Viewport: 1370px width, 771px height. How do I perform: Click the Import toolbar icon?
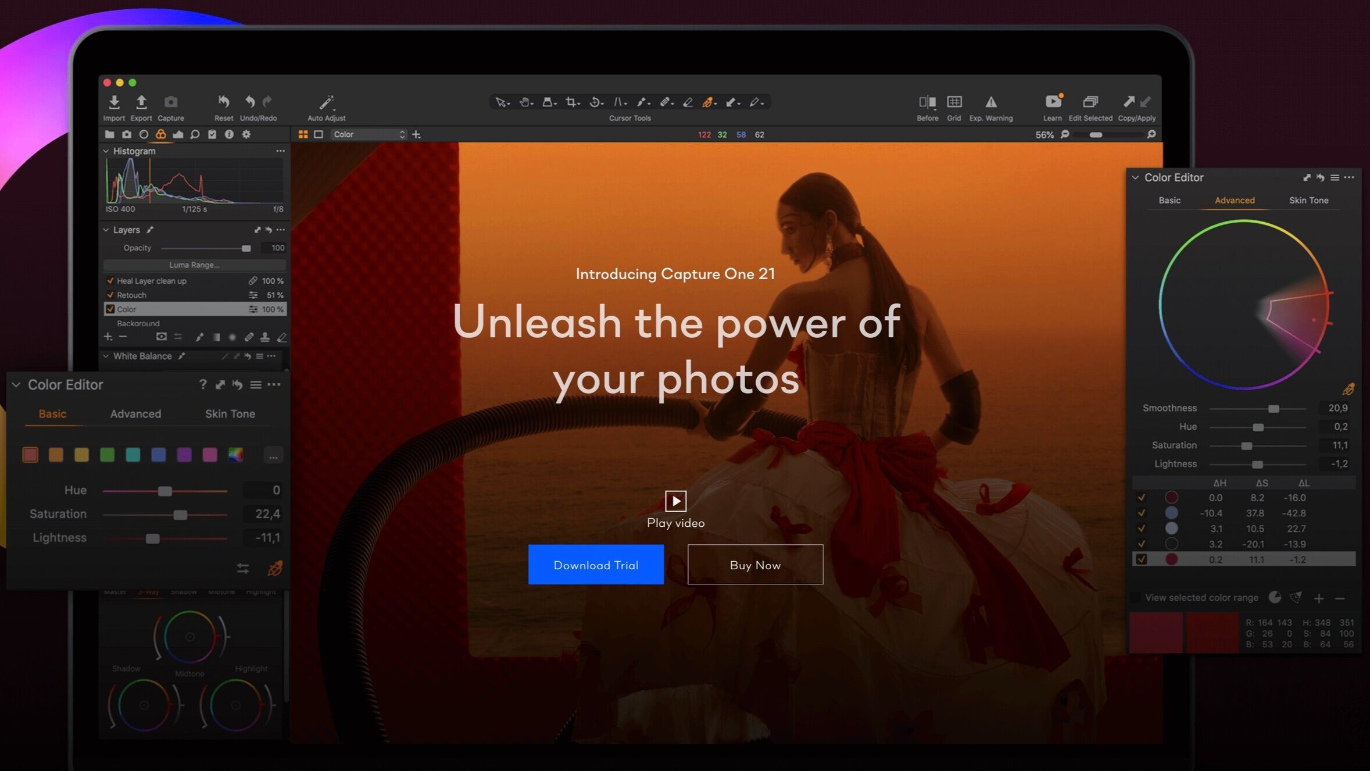(x=114, y=102)
